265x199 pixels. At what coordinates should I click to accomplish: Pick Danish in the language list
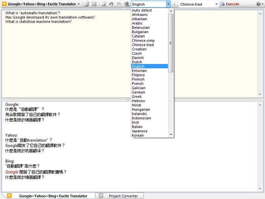point(150,58)
